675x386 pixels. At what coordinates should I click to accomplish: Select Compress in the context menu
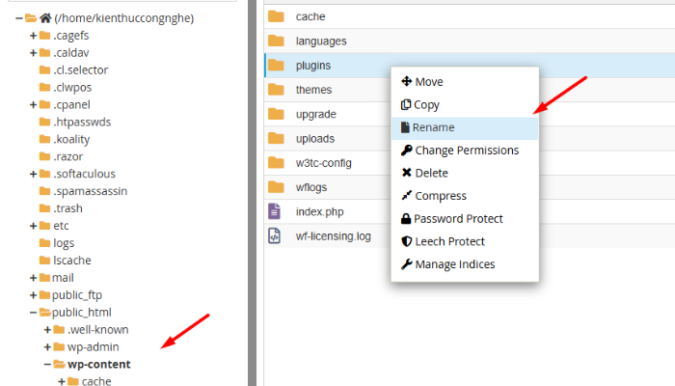pos(440,196)
